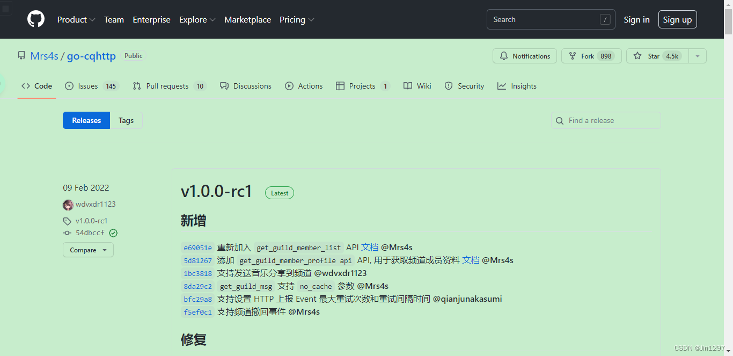Open 文档 link for get_guild_member_list
This screenshot has width=733, height=356.
pos(370,247)
